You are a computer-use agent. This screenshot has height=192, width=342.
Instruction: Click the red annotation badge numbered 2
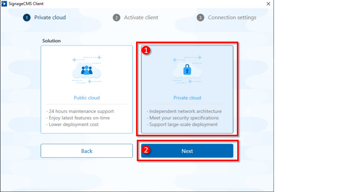[x=146, y=150]
